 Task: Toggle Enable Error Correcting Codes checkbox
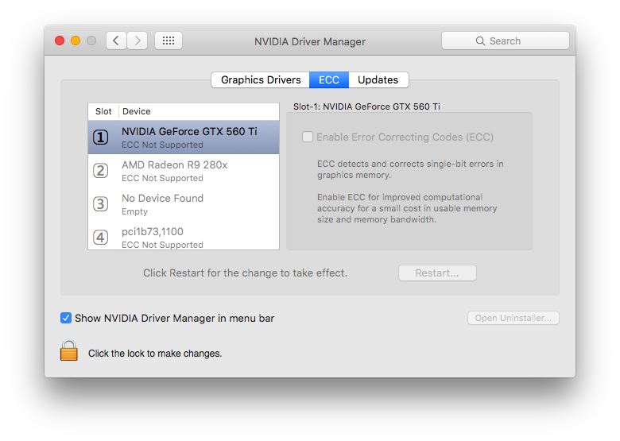308,137
